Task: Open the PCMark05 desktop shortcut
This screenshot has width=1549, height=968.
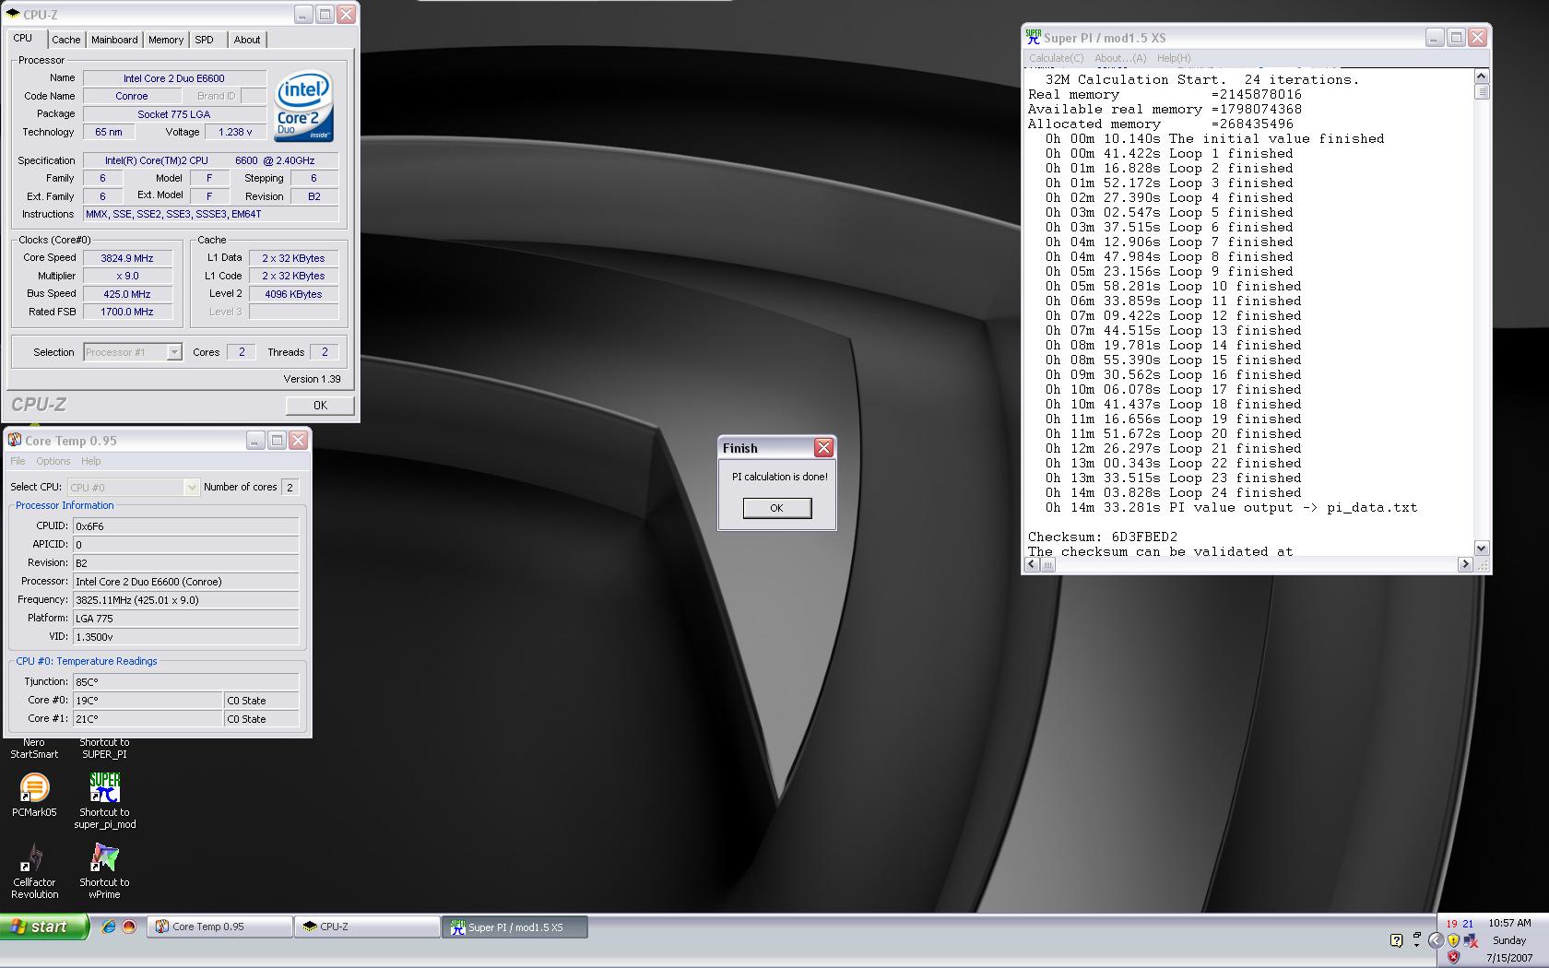Action: (34, 795)
